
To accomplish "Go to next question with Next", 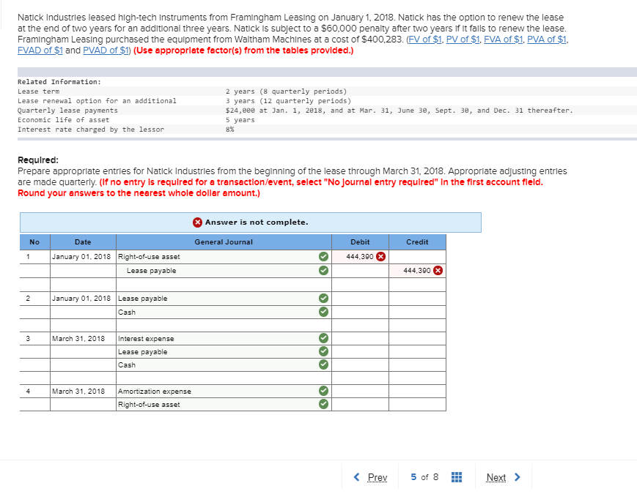I will point(496,477).
